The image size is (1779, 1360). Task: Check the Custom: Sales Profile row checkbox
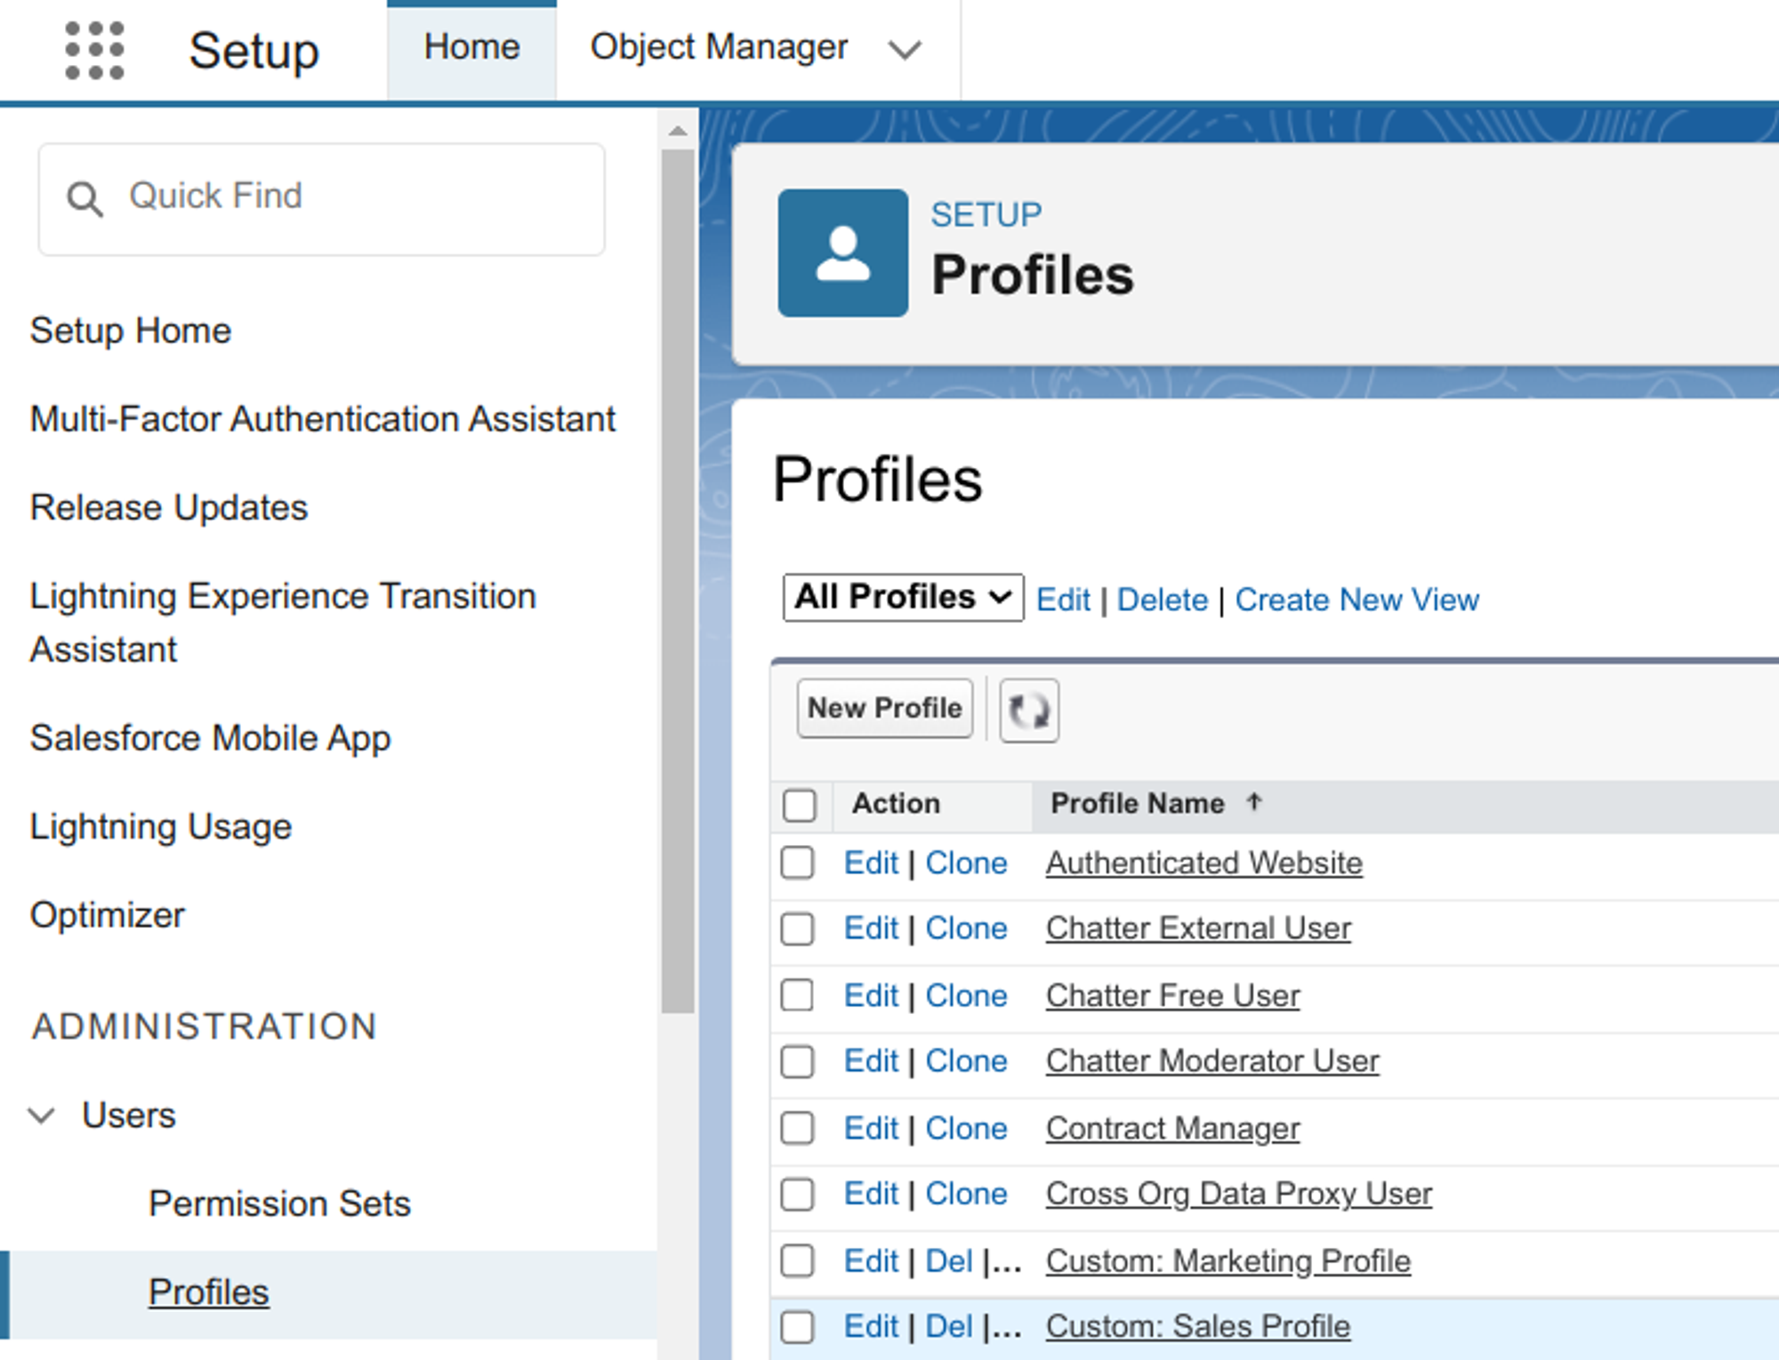click(x=797, y=1326)
